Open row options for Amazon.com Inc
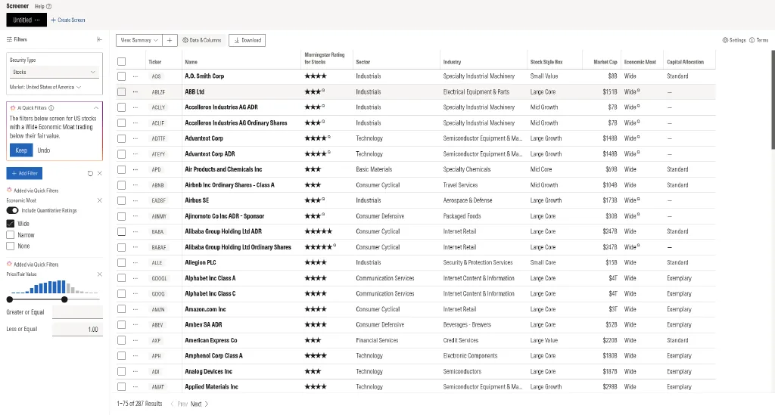Viewport: 775px width, 415px height. (135, 309)
